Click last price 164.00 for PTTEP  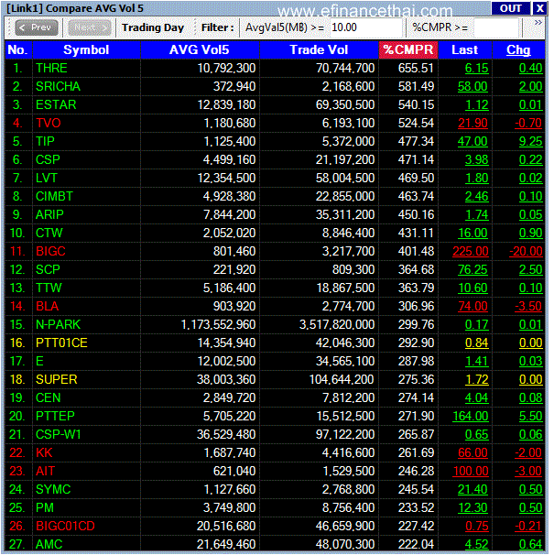tap(470, 416)
